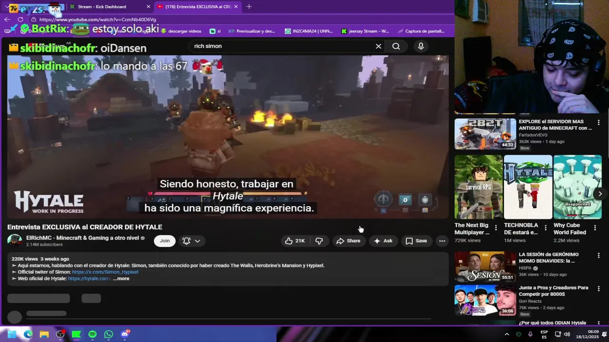
Task: Open the Ask AI button
Action: [383, 241]
